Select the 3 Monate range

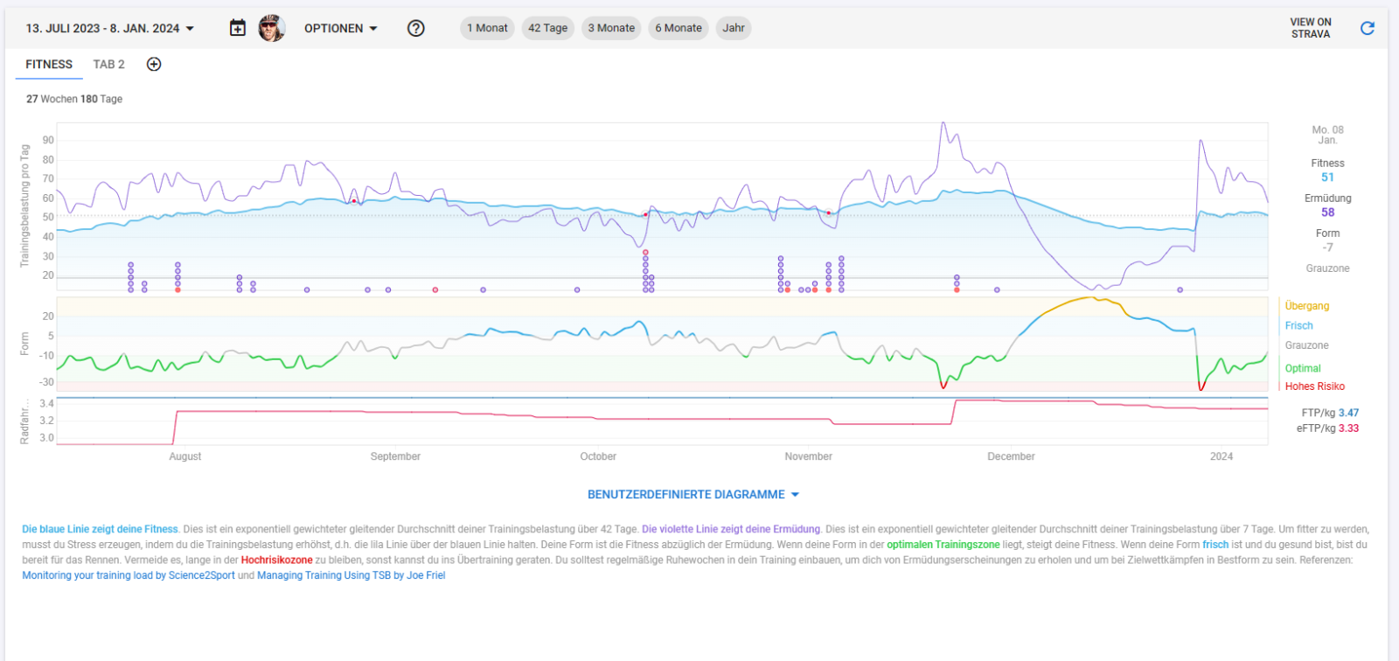(x=611, y=28)
